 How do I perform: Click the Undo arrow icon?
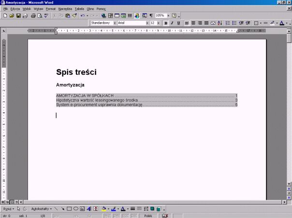coord(83,16)
